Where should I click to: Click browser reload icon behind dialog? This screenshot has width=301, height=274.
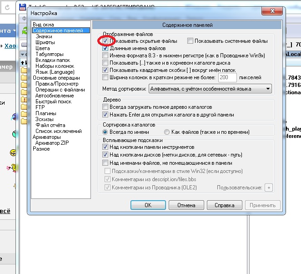(7, 7)
